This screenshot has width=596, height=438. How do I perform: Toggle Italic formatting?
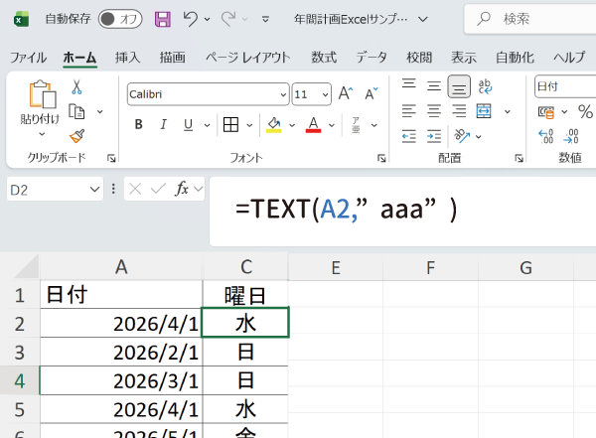point(164,124)
